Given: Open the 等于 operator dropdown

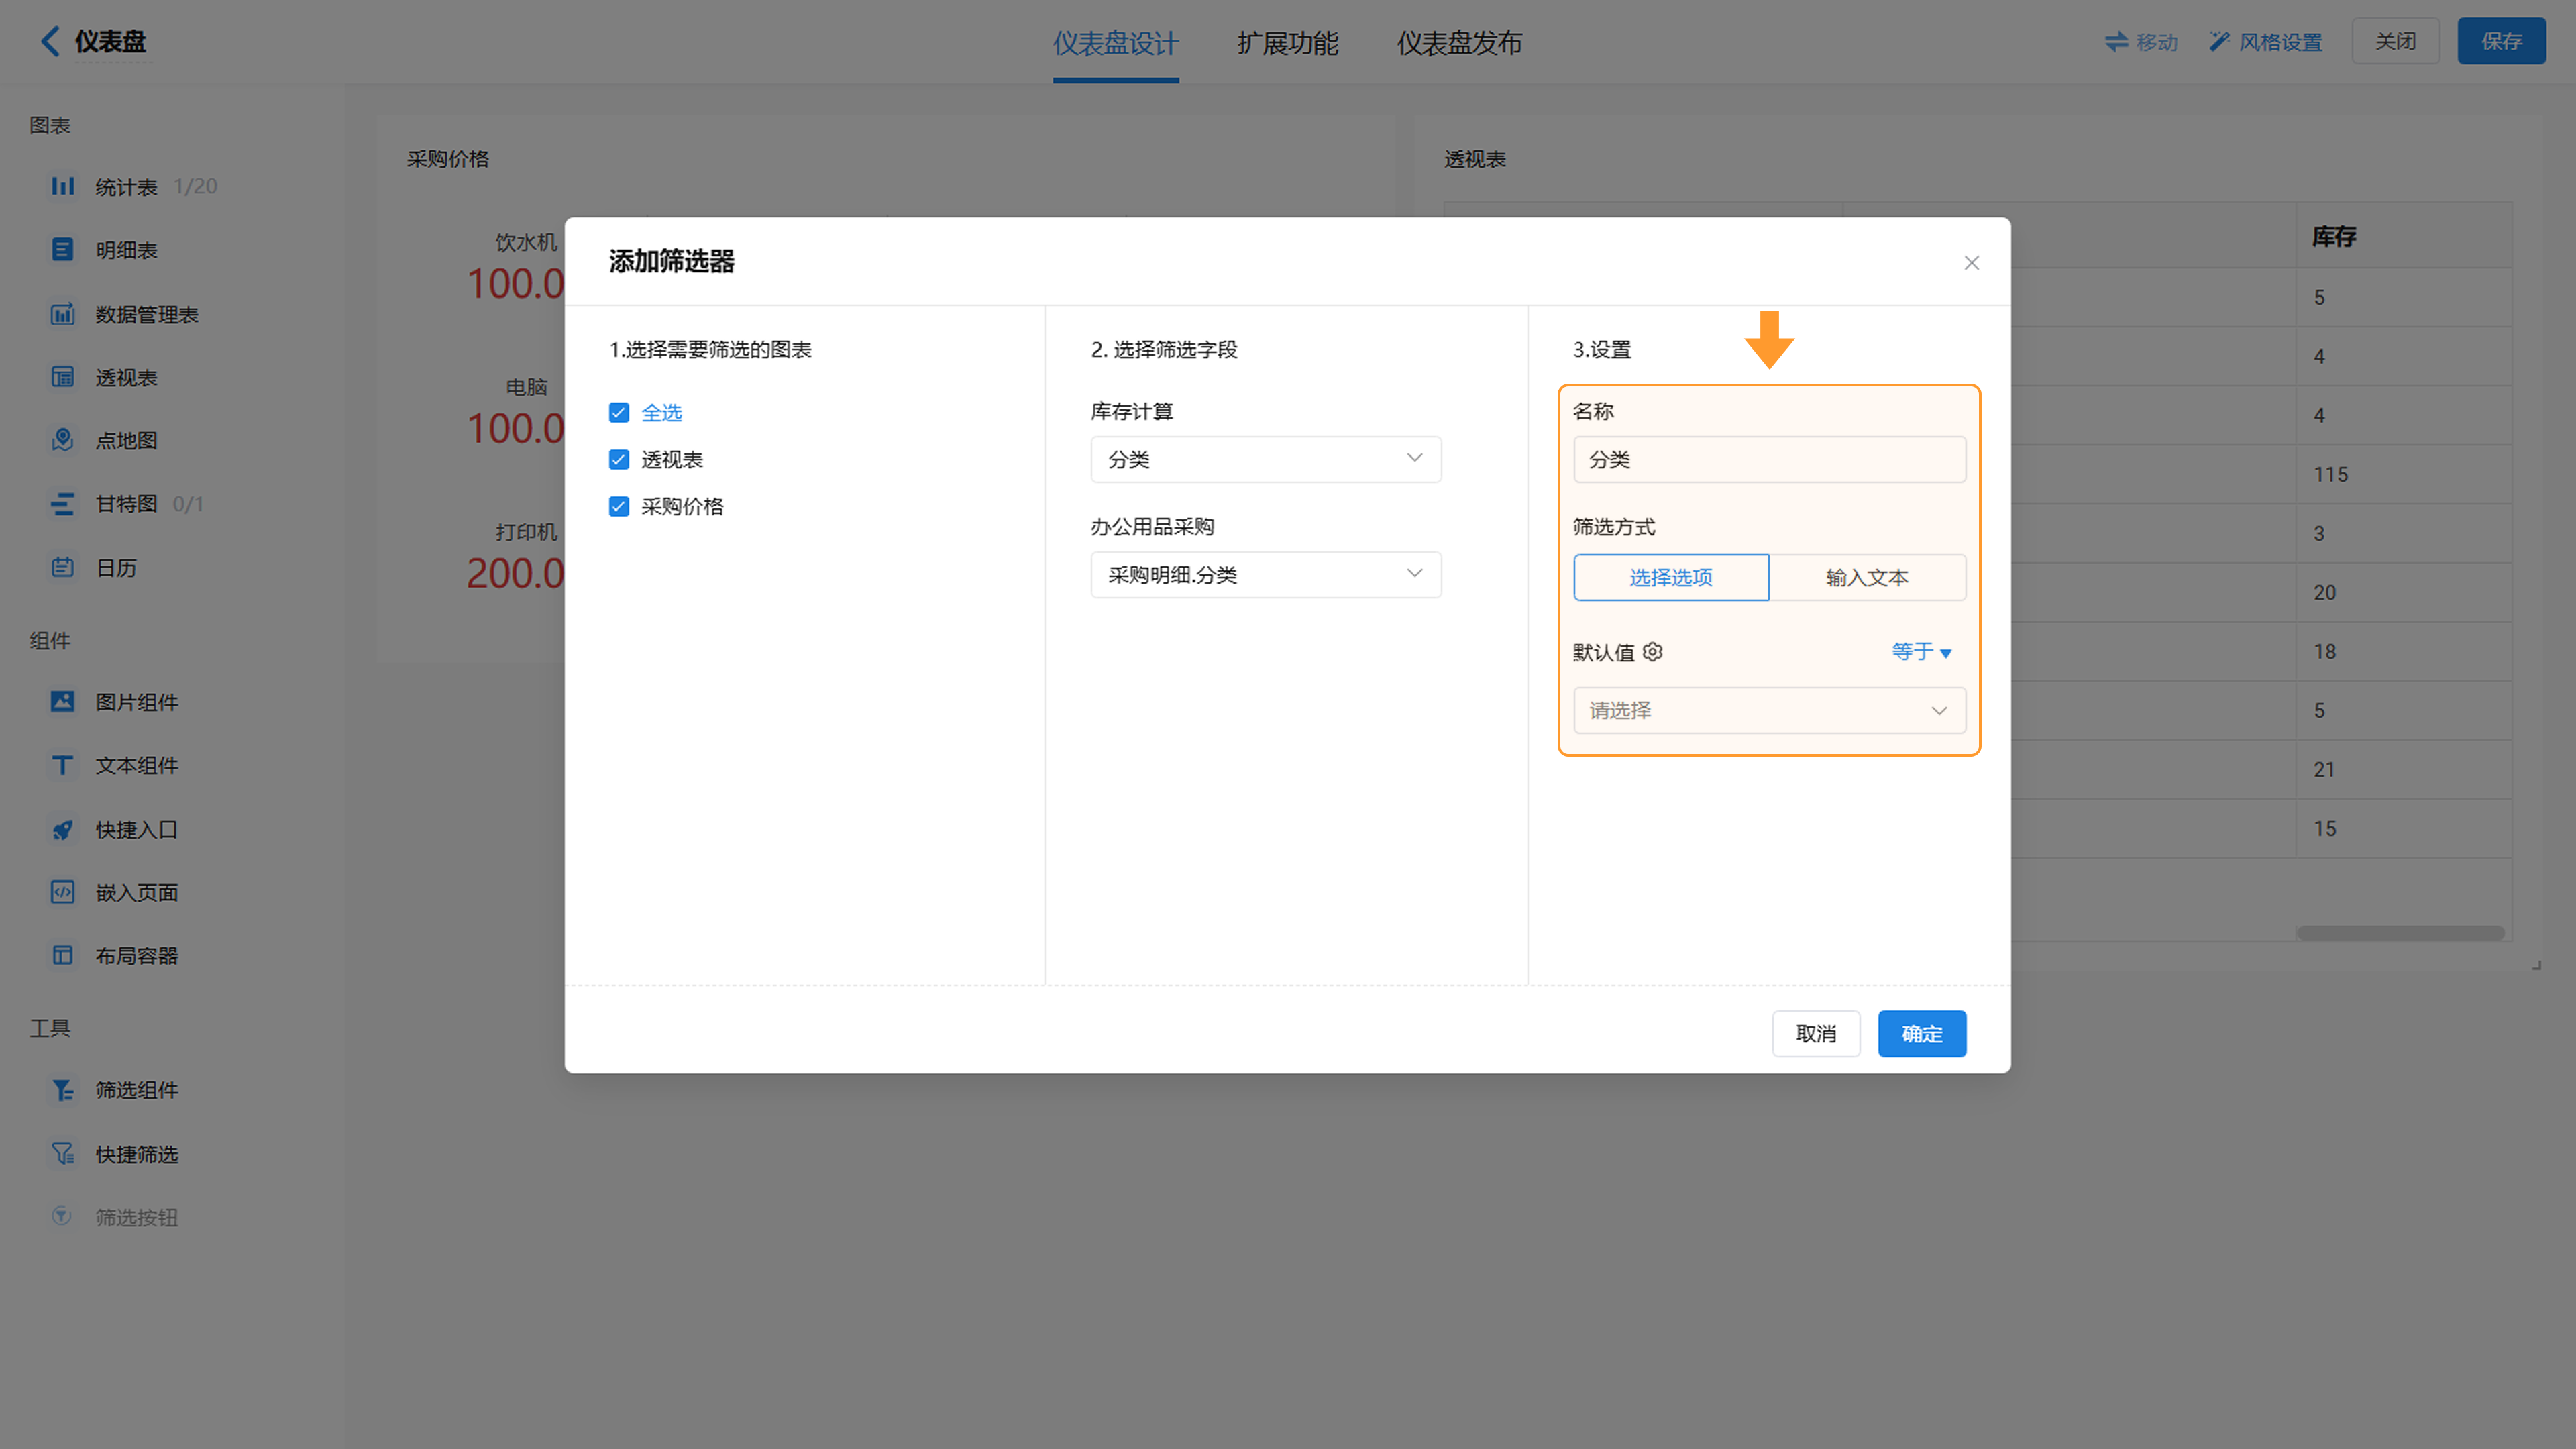Looking at the screenshot, I should [x=1921, y=652].
